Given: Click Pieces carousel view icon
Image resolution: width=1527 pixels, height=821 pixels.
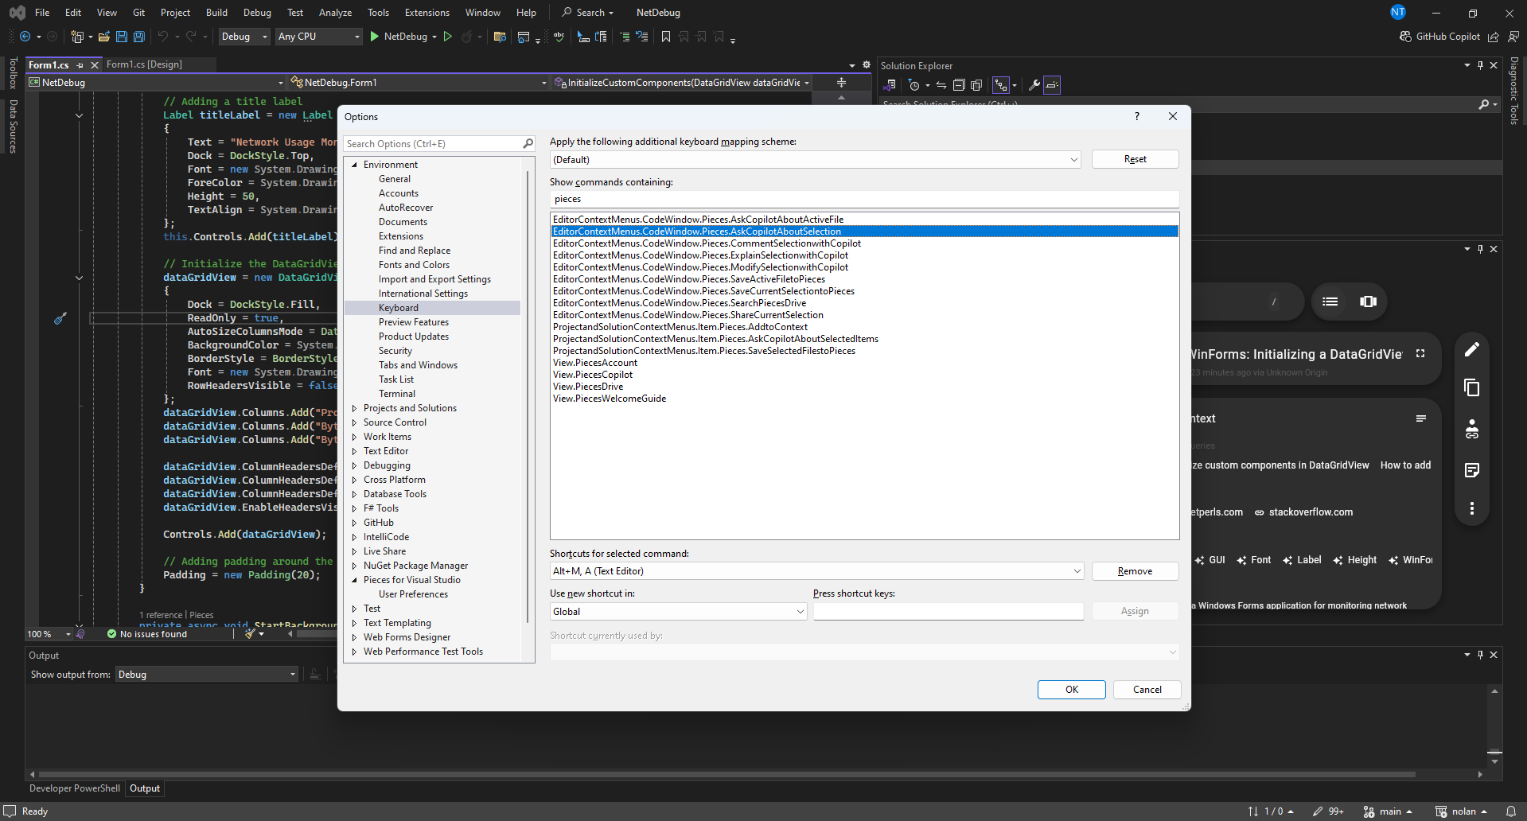Looking at the screenshot, I should (1368, 302).
